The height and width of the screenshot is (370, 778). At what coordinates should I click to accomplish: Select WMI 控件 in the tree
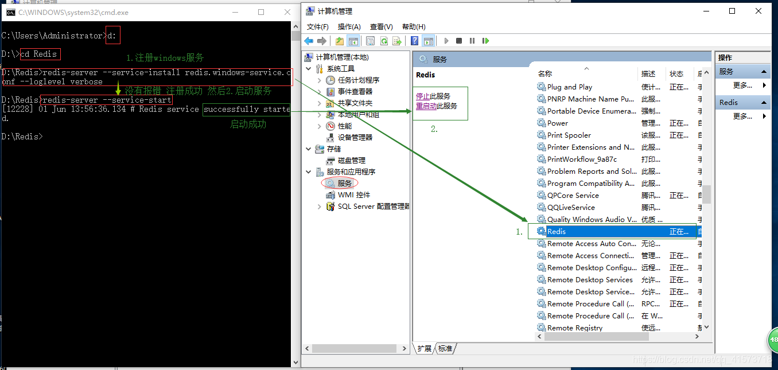click(x=354, y=195)
